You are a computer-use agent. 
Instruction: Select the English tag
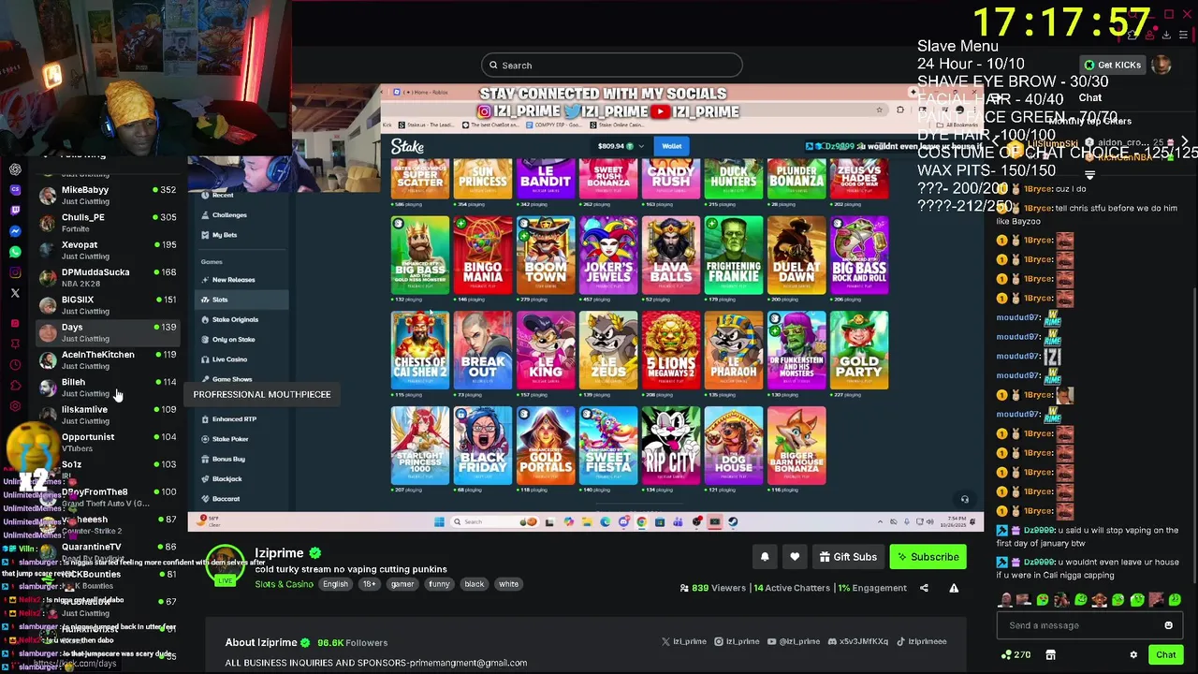pos(335,584)
